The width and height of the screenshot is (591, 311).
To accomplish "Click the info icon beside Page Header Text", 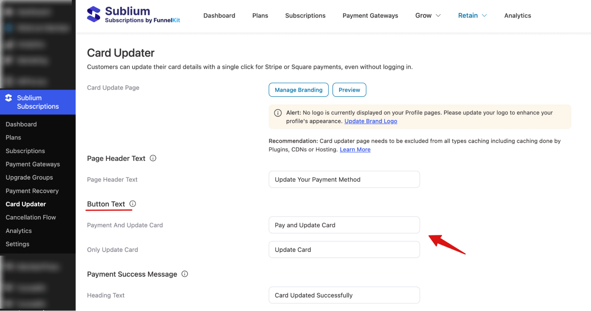I will [x=153, y=158].
